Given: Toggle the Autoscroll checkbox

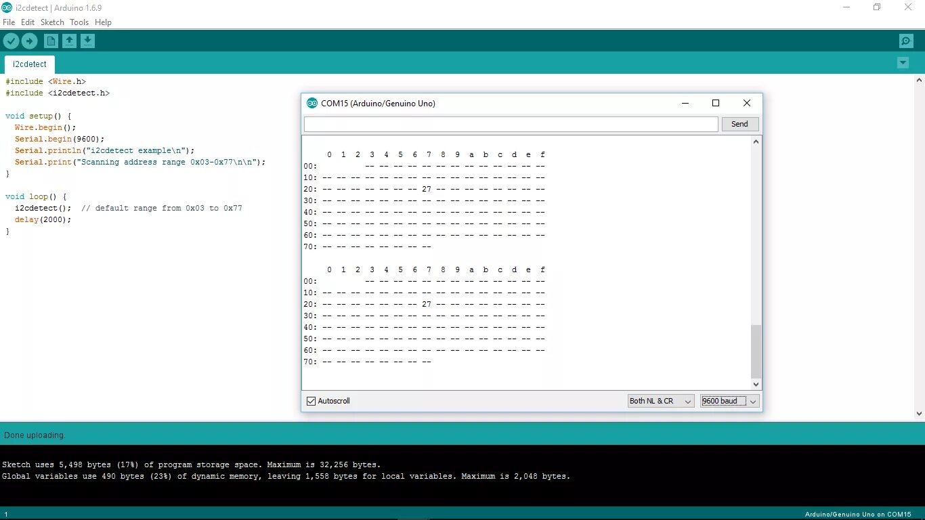Looking at the screenshot, I should [311, 401].
